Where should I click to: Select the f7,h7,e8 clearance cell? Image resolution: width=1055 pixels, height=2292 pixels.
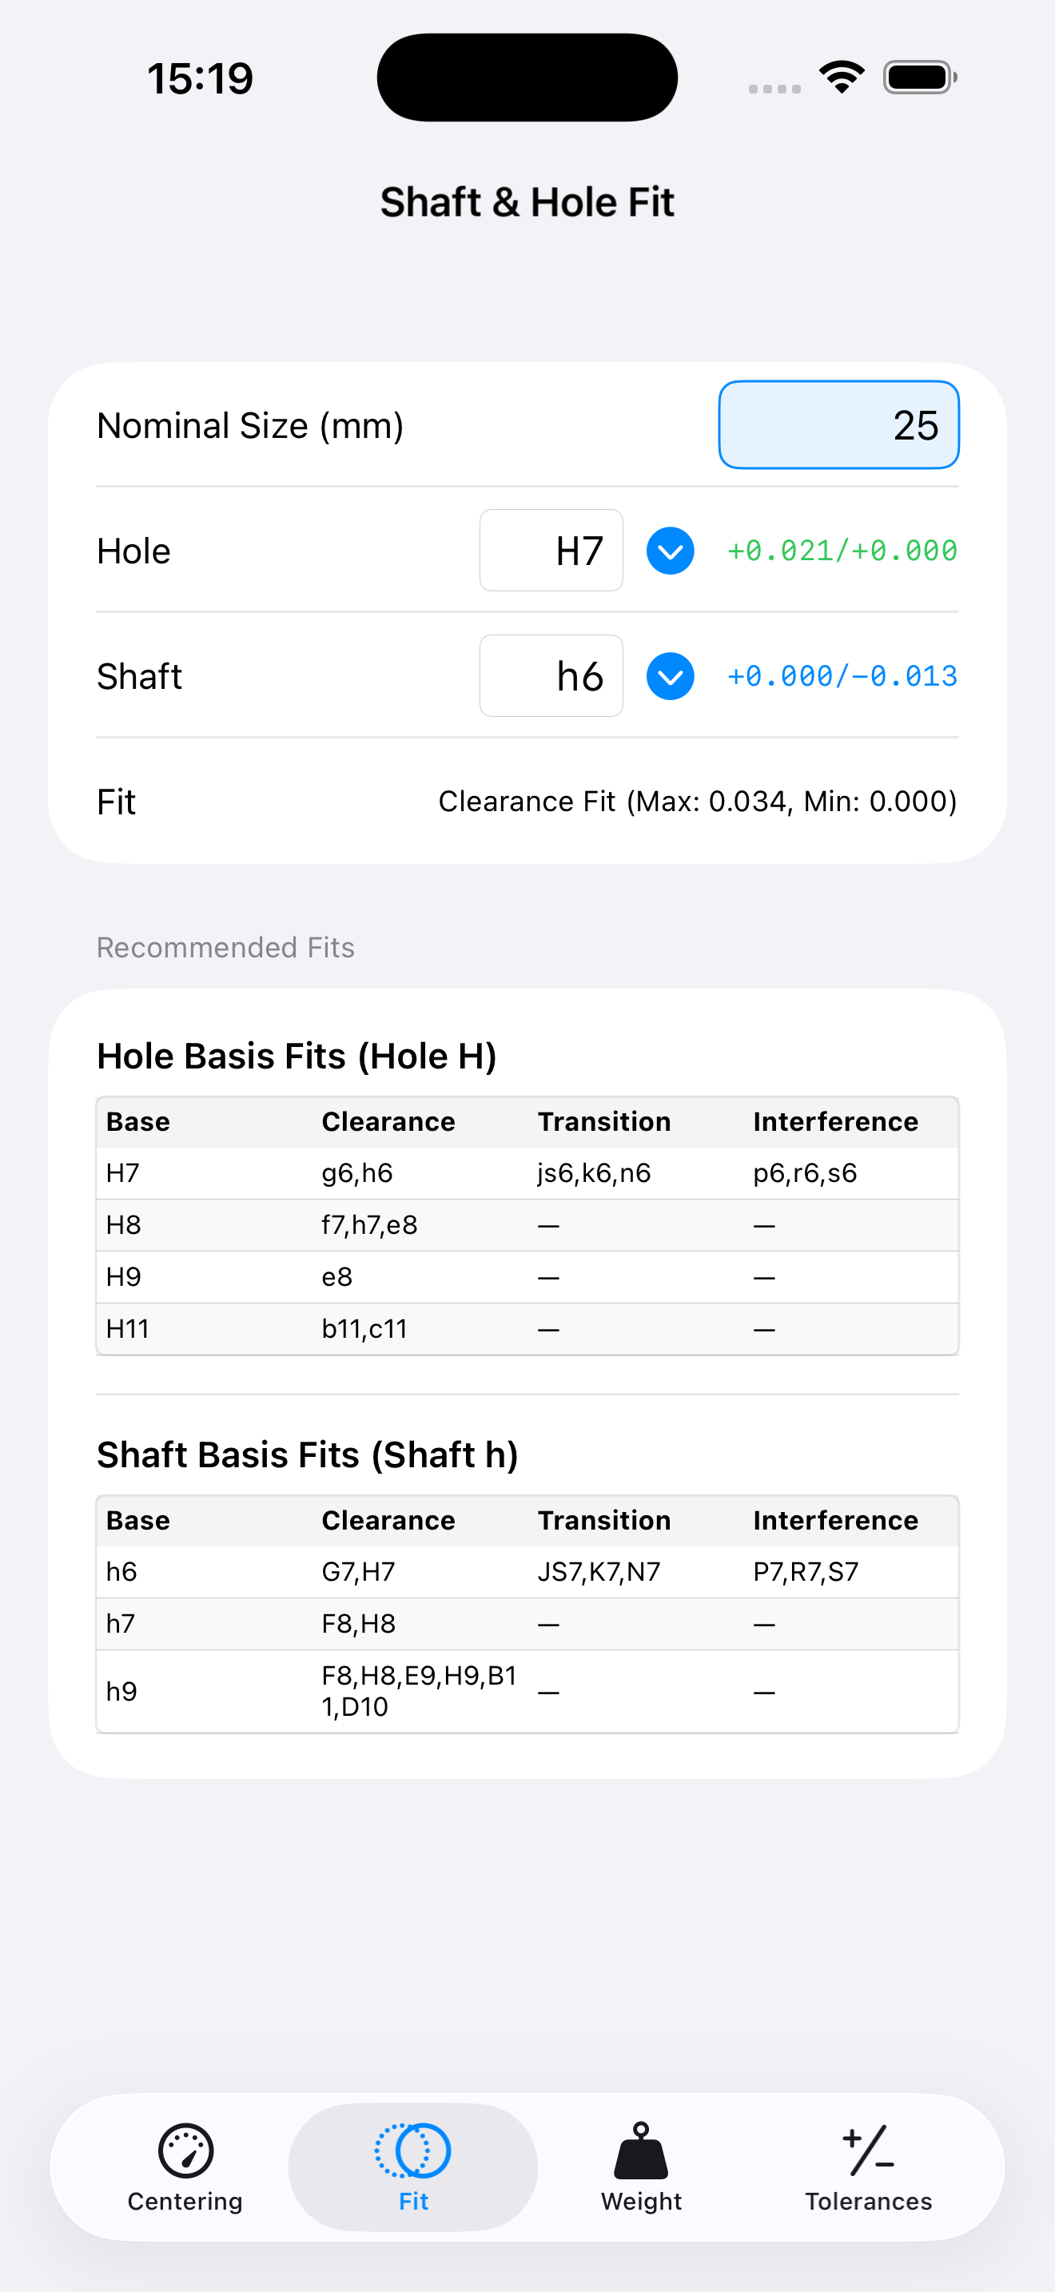369,1225
